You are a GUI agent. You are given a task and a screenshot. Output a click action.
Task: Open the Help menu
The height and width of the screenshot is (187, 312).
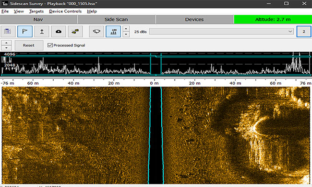click(92, 11)
